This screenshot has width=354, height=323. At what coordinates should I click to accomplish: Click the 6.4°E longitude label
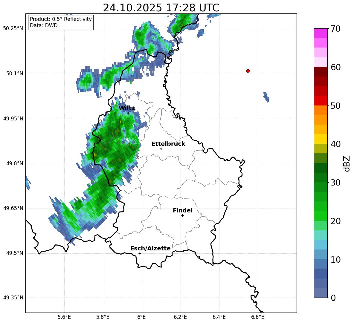click(x=219, y=317)
